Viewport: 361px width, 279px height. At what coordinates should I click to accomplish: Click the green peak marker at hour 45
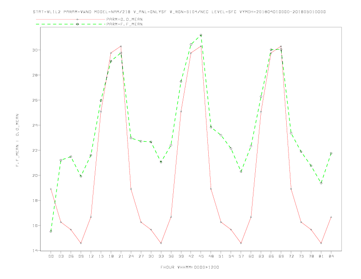[201, 35]
